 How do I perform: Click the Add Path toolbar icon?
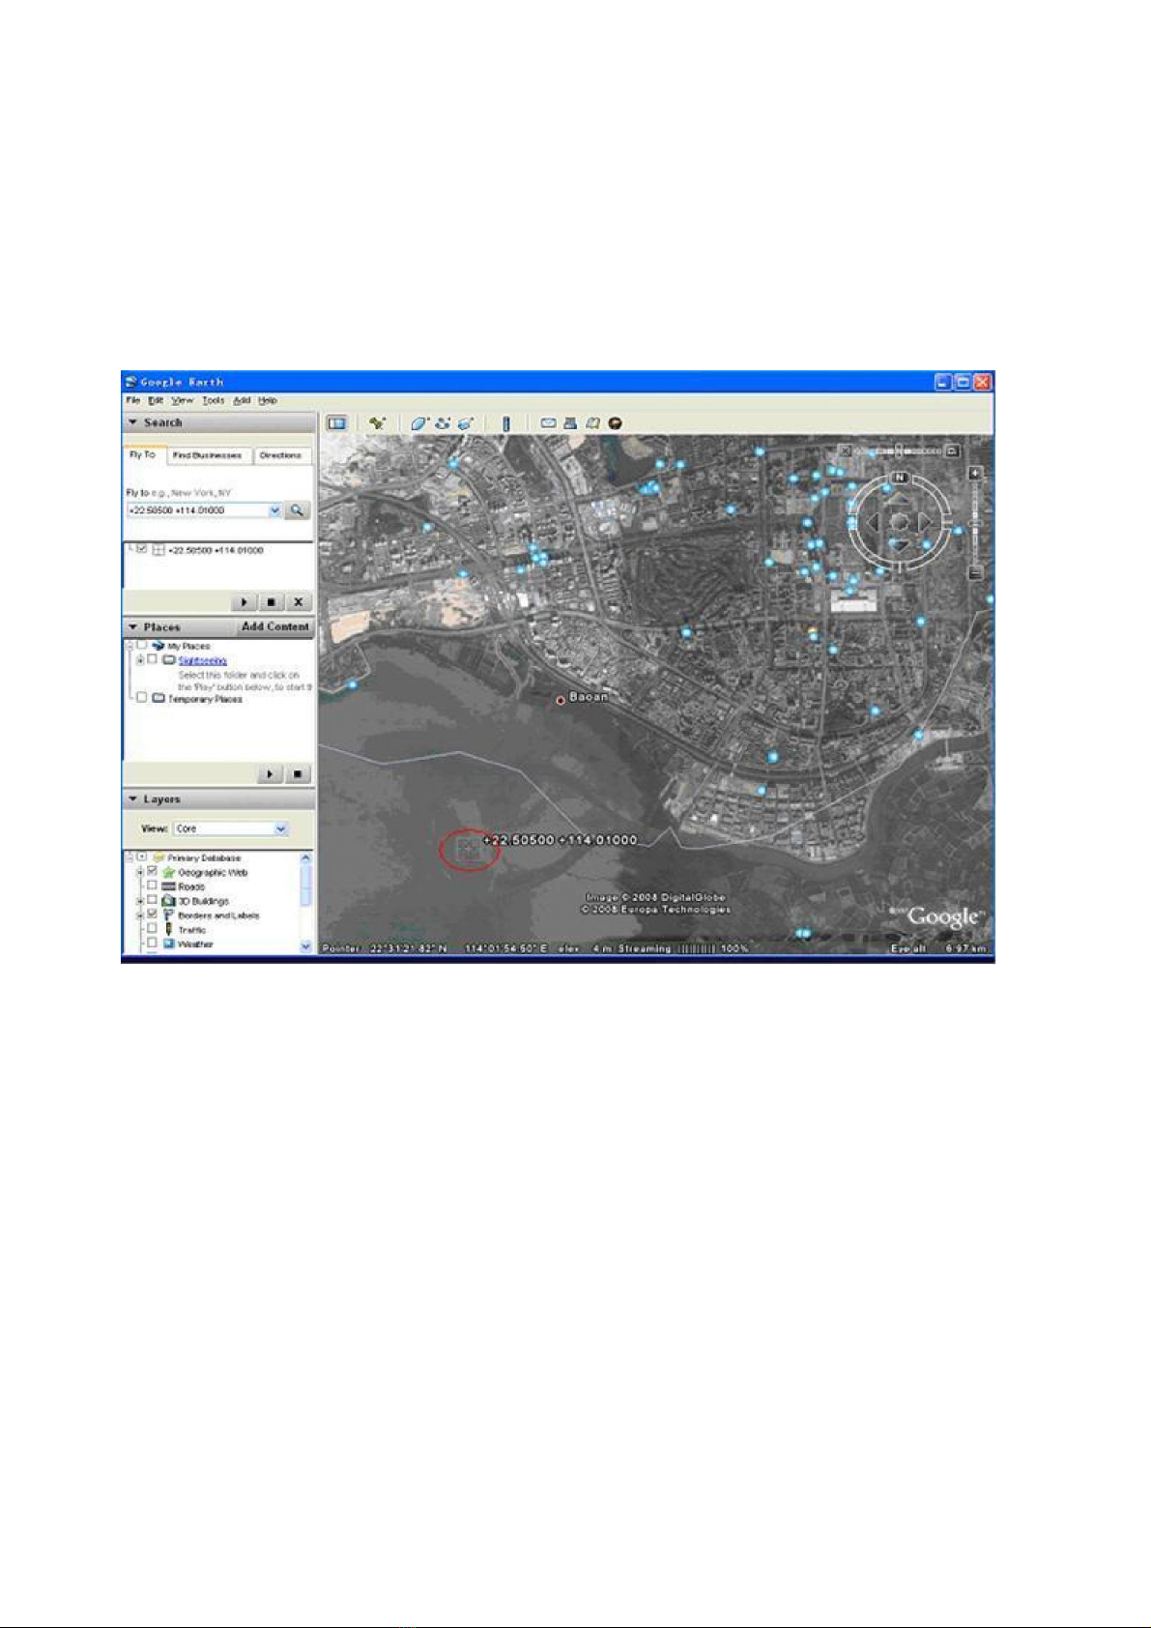(444, 423)
